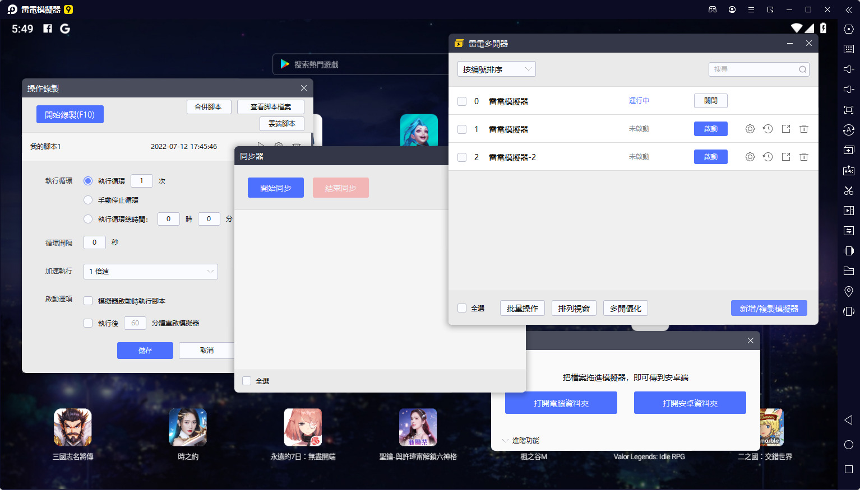This screenshot has height=490, width=860.
Task: Open keyboard mapping icon in right sidebar
Action: (x=849, y=49)
